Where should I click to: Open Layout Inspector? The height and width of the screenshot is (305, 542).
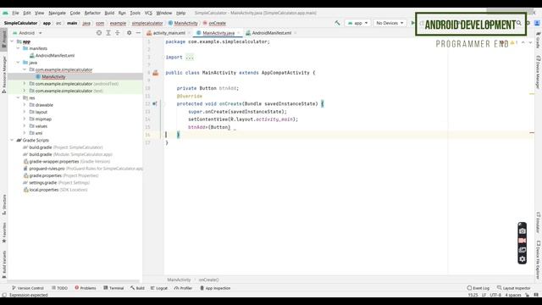[514, 288]
